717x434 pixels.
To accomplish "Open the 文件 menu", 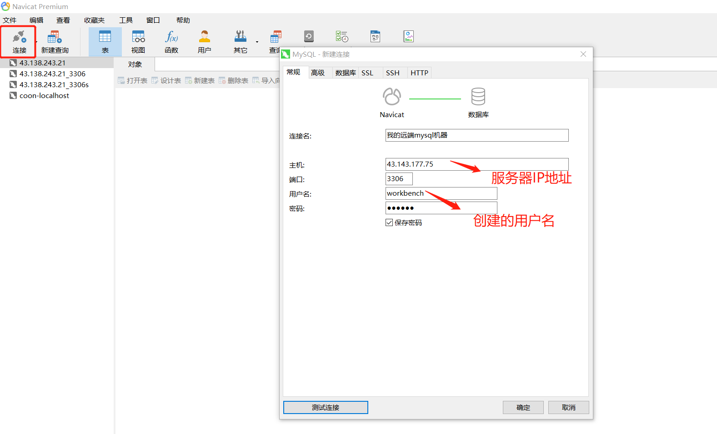I will 10,20.
